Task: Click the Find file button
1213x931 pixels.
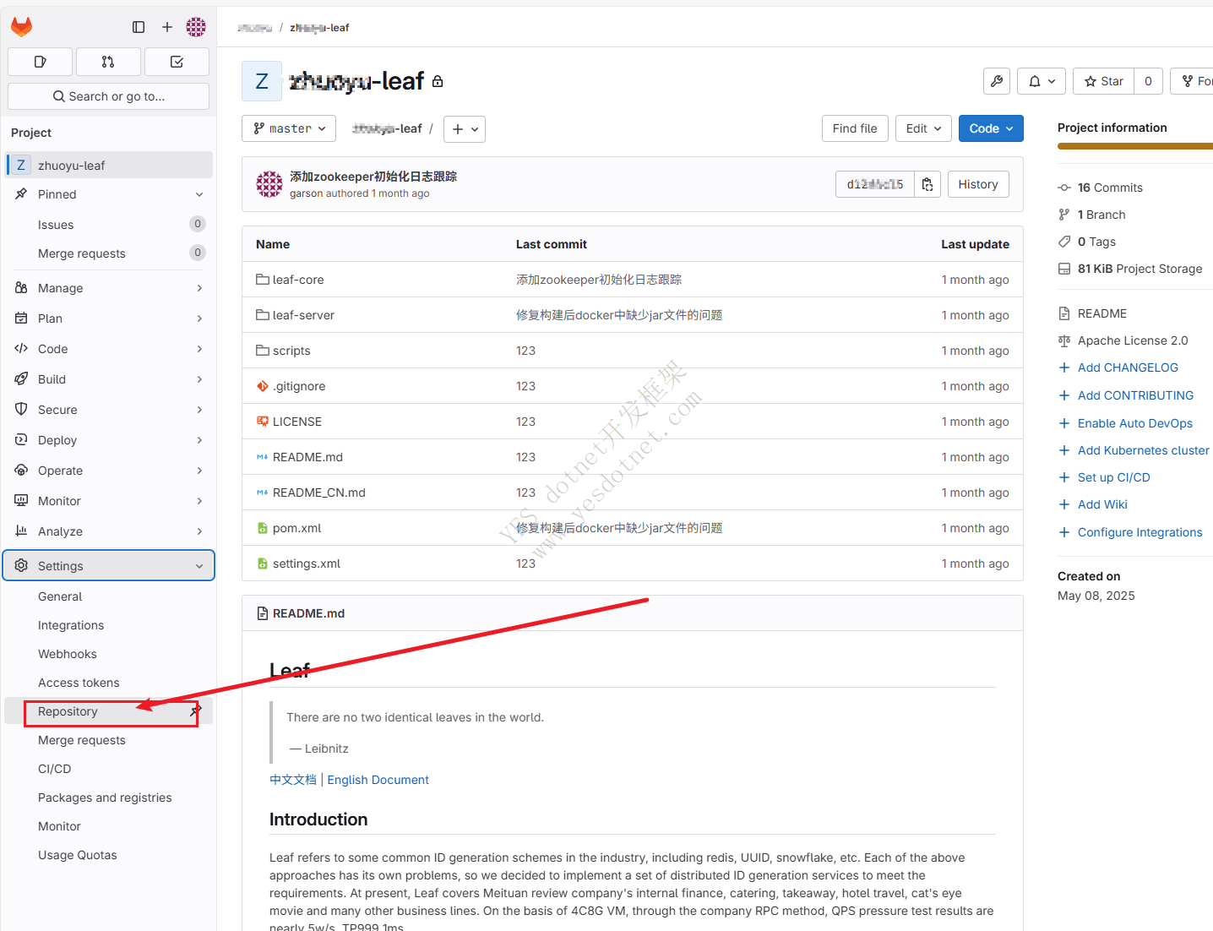Action: (x=855, y=128)
